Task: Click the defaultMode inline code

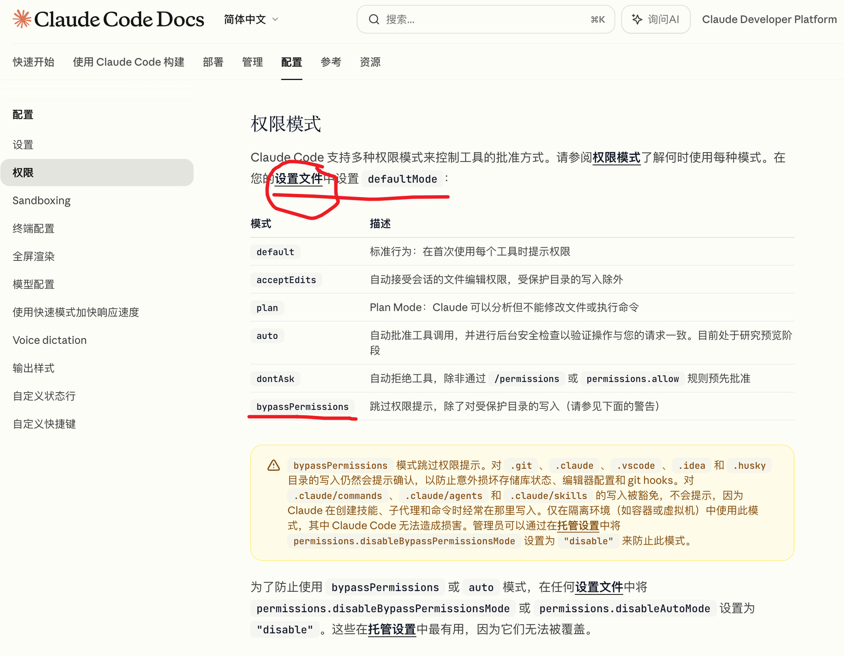Action: (402, 179)
